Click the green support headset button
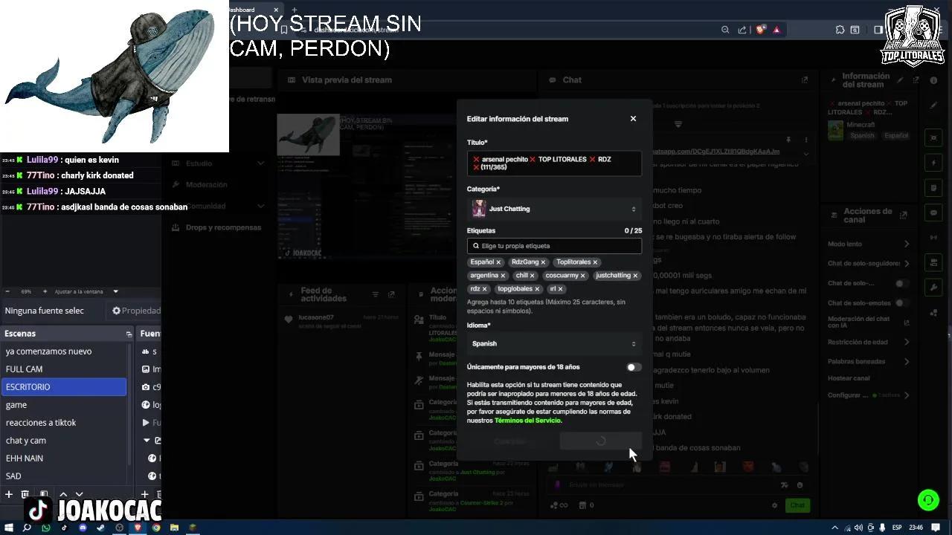The height and width of the screenshot is (535, 952). (928, 500)
